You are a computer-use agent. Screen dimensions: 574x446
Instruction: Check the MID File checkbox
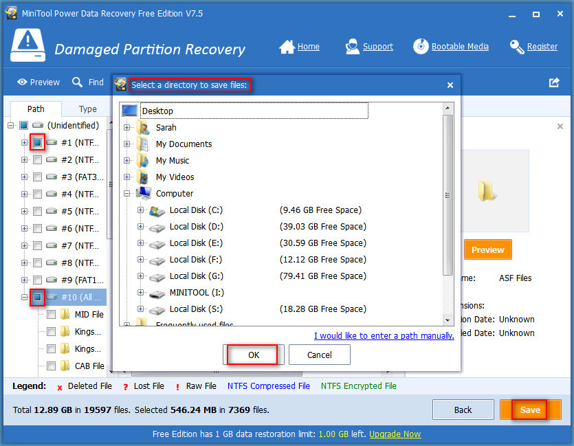pyautogui.click(x=52, y=314)
